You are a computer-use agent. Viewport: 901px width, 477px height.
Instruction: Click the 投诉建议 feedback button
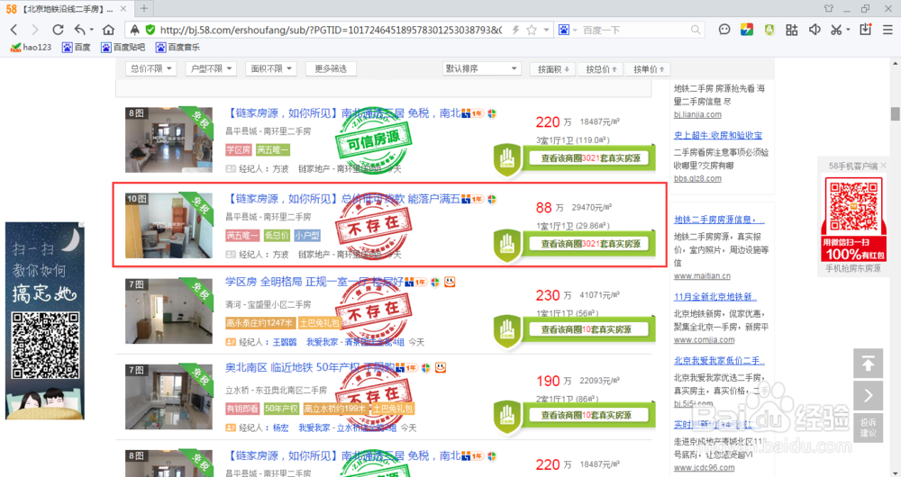(868, 427)
